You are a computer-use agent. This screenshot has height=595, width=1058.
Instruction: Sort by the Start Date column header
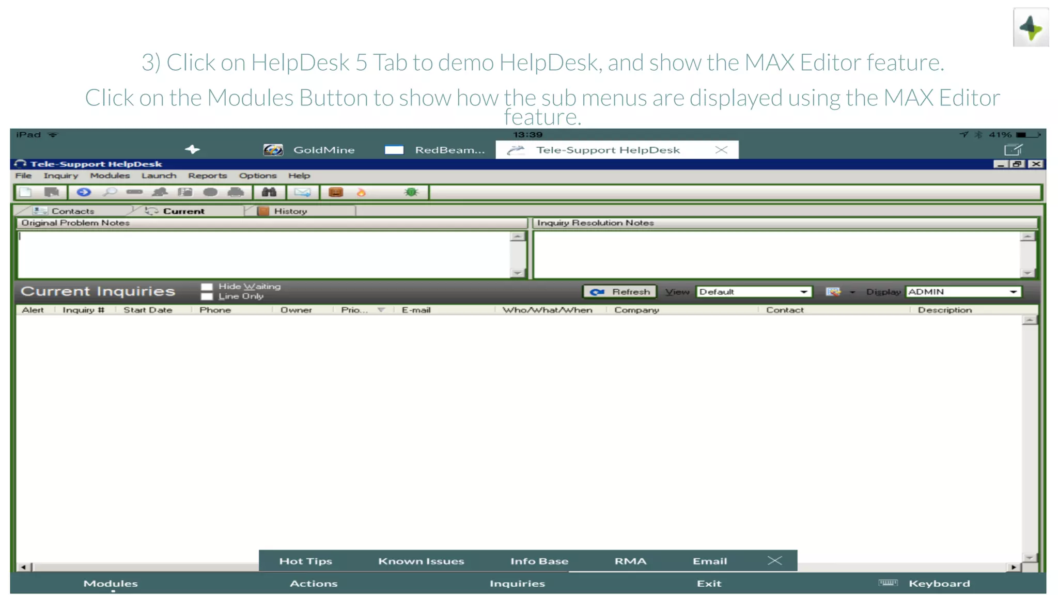coord(148,310)
